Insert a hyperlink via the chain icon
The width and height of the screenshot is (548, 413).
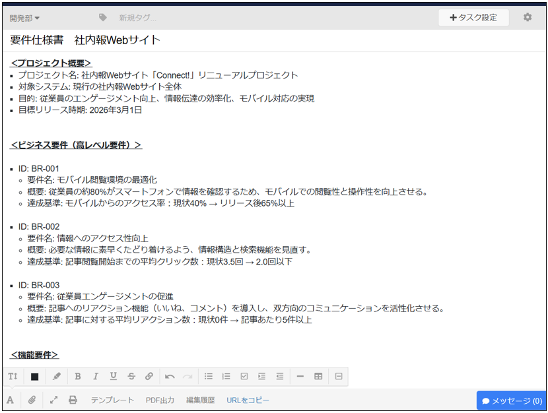[x=149, y=376]
